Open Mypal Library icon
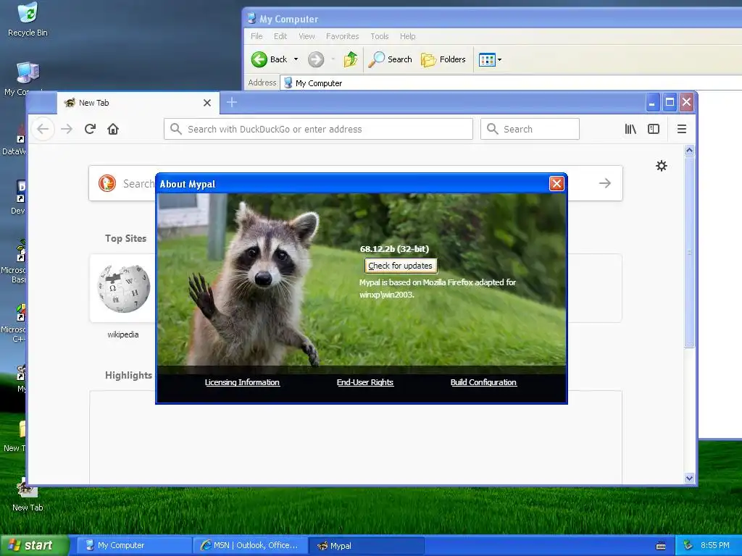The image size is (742, 556). coord(630,129)
